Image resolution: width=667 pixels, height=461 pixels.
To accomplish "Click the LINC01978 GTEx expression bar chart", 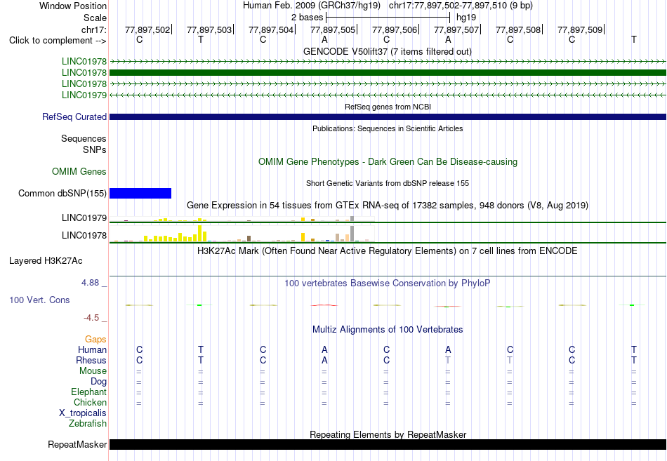I will point(242,234).
